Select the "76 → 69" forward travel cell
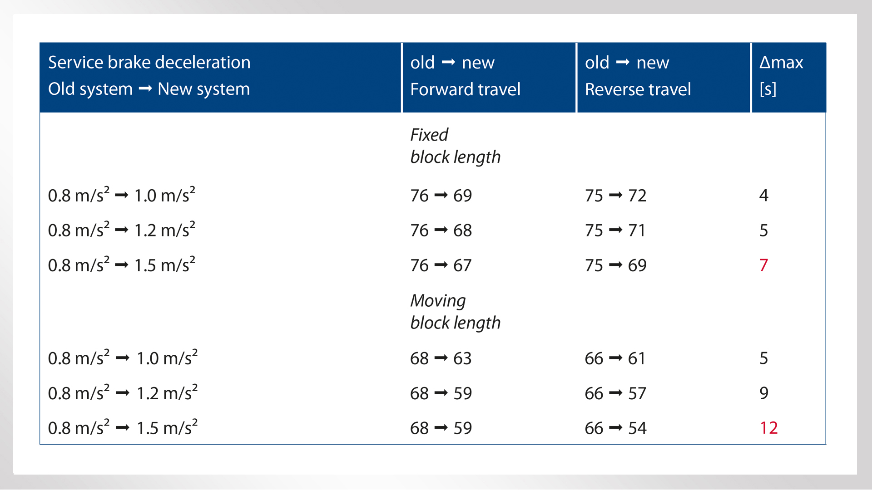This screenshot has width=872, height=490. click(441, 196)
